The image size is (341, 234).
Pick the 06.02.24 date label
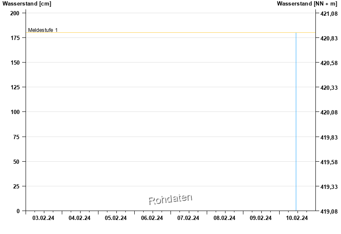pos(152,218)
